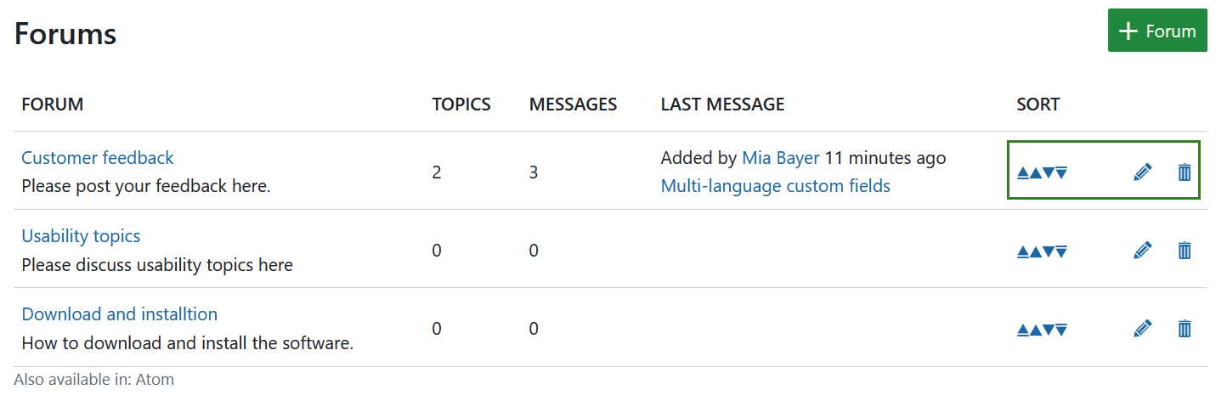View Mia Bayer's user profile

(x=780, y=158)
